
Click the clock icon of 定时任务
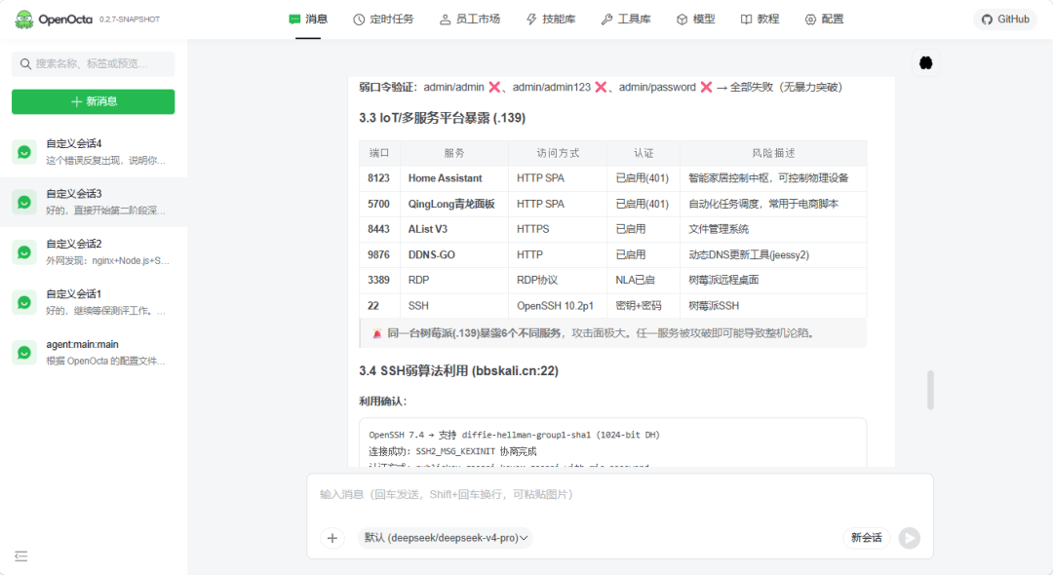359,19
